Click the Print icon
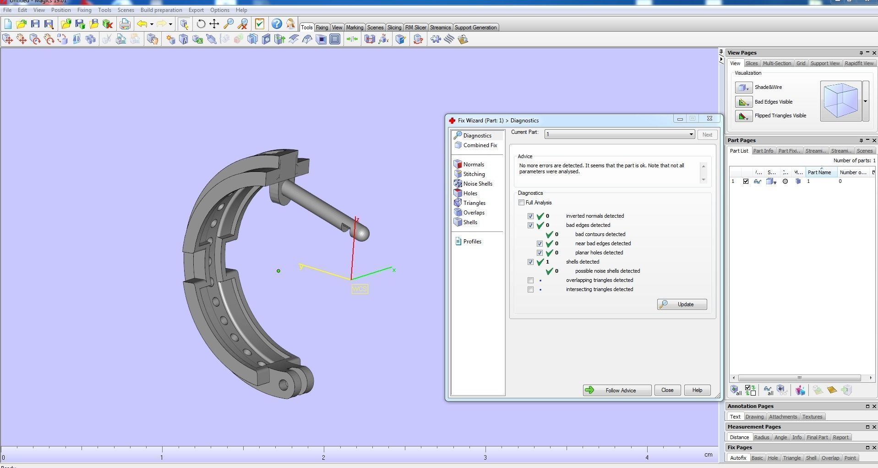The height and width of the screenshot is (468, 878). 125,24
